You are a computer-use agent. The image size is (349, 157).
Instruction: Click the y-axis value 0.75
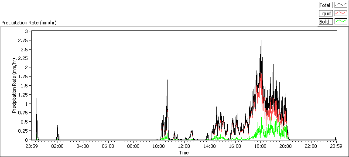(x=24, y=113)
